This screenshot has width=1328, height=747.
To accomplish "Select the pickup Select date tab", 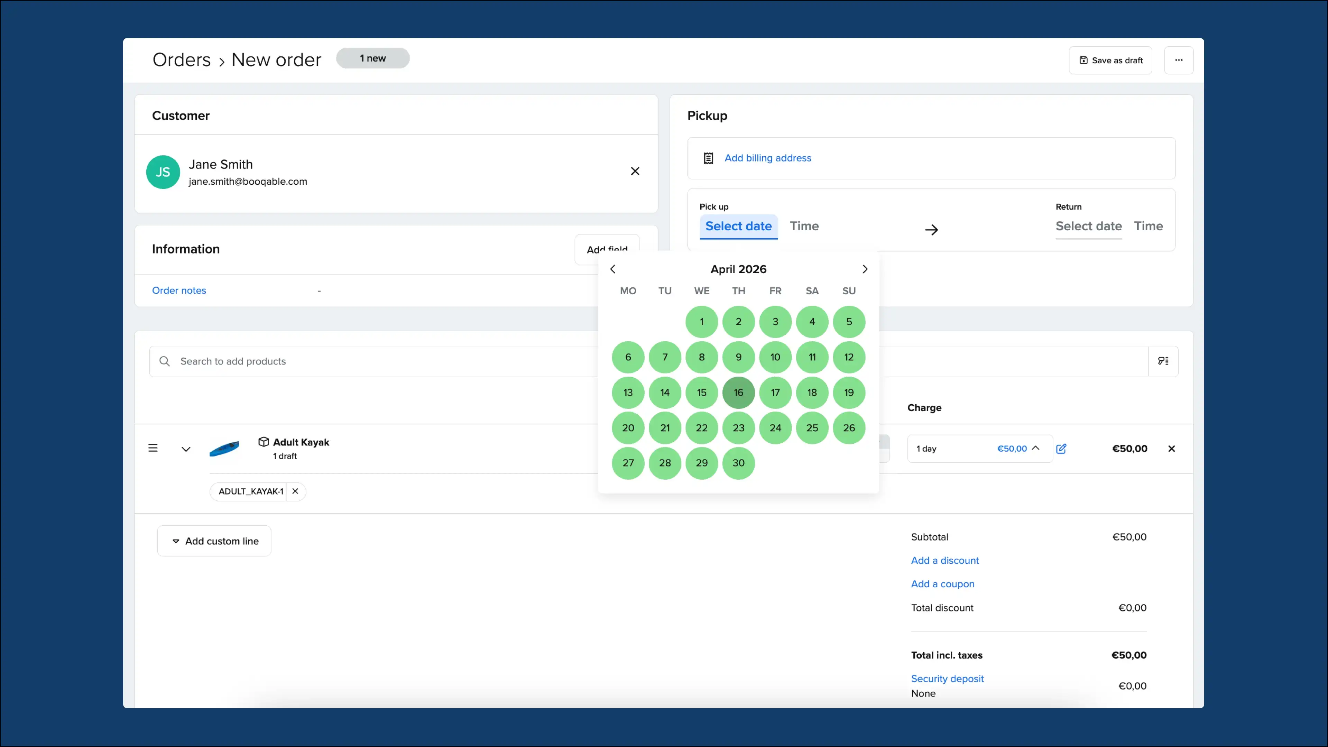I will pyautogui.click(x=738, y=226).
